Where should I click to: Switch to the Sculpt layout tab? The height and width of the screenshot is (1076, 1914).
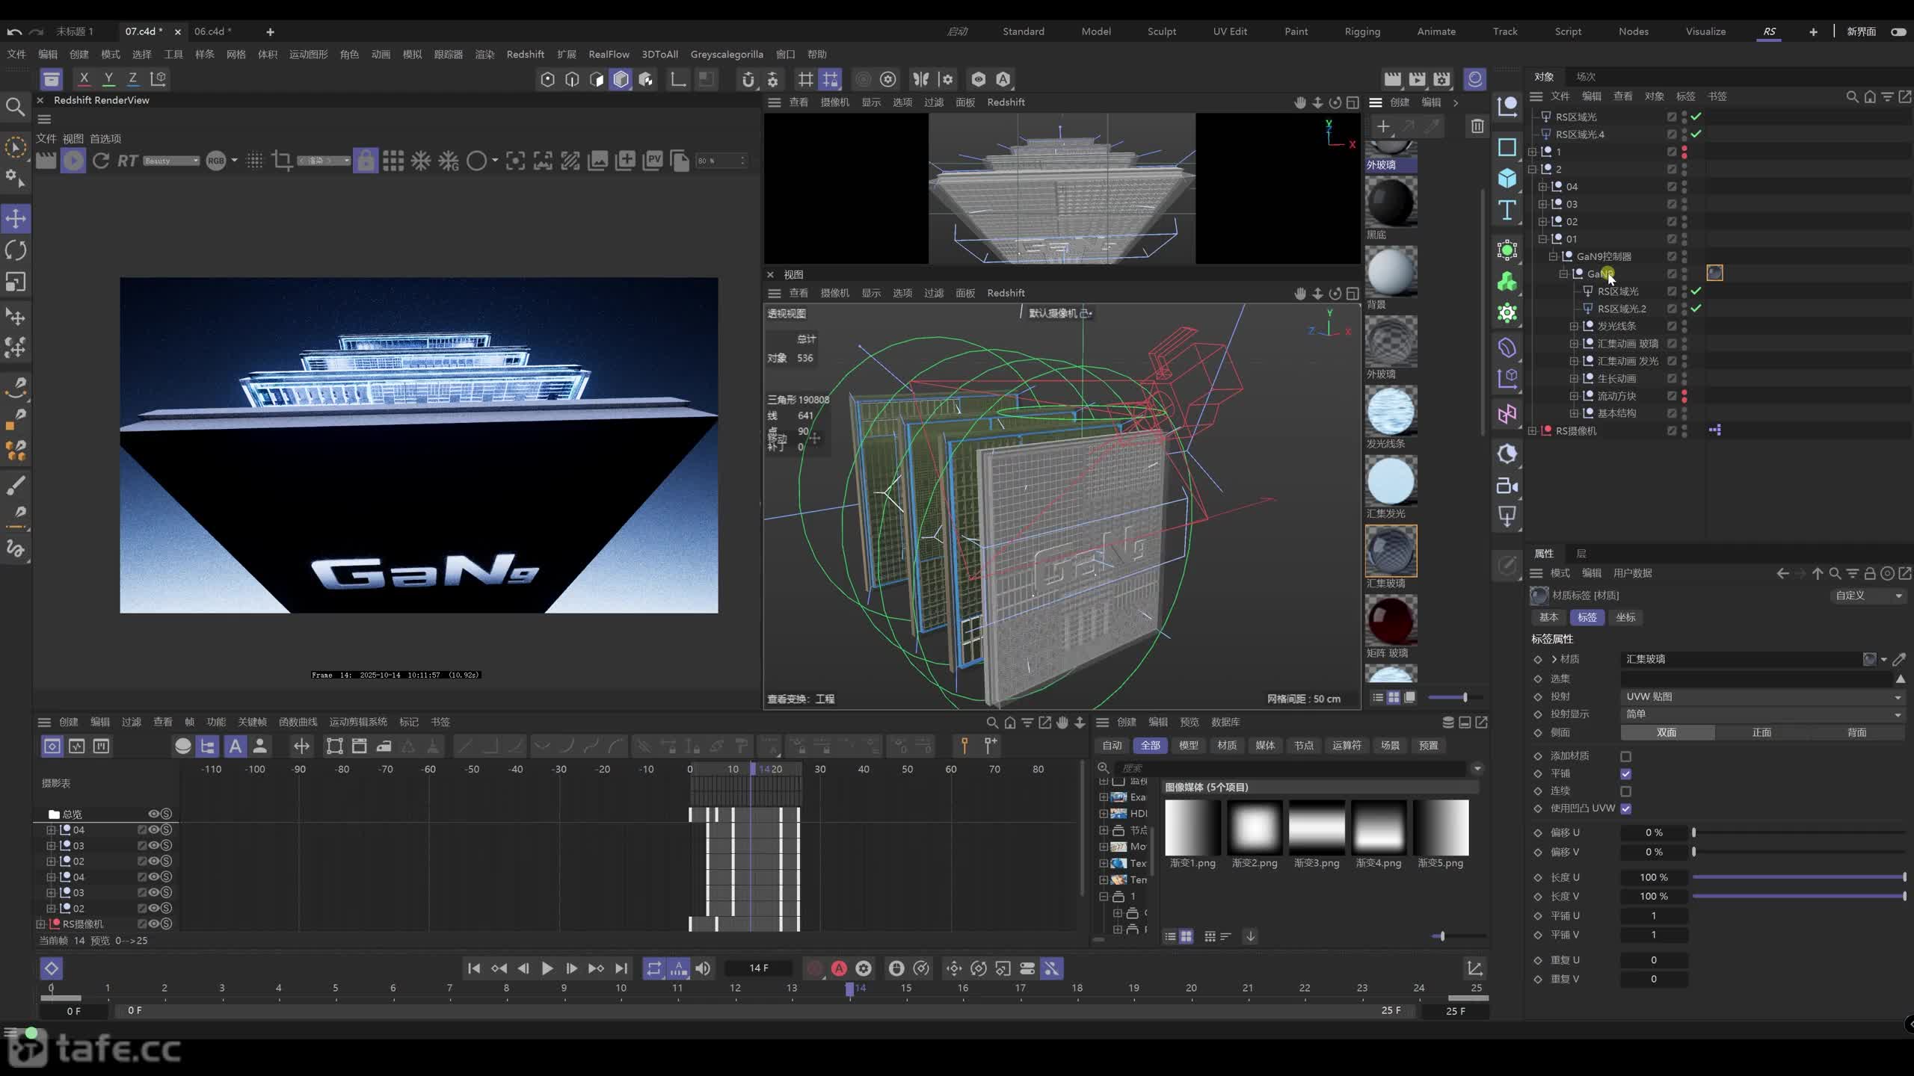pyautogui.click(x=1161, y=31)
